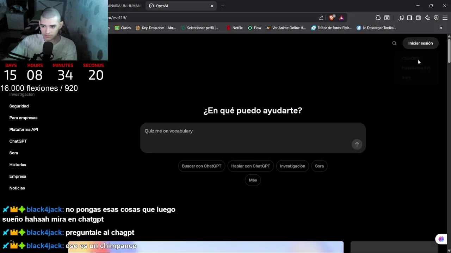Open the Netflix bookmark
This screenshot has height=253, width=451.
point(234,28)
